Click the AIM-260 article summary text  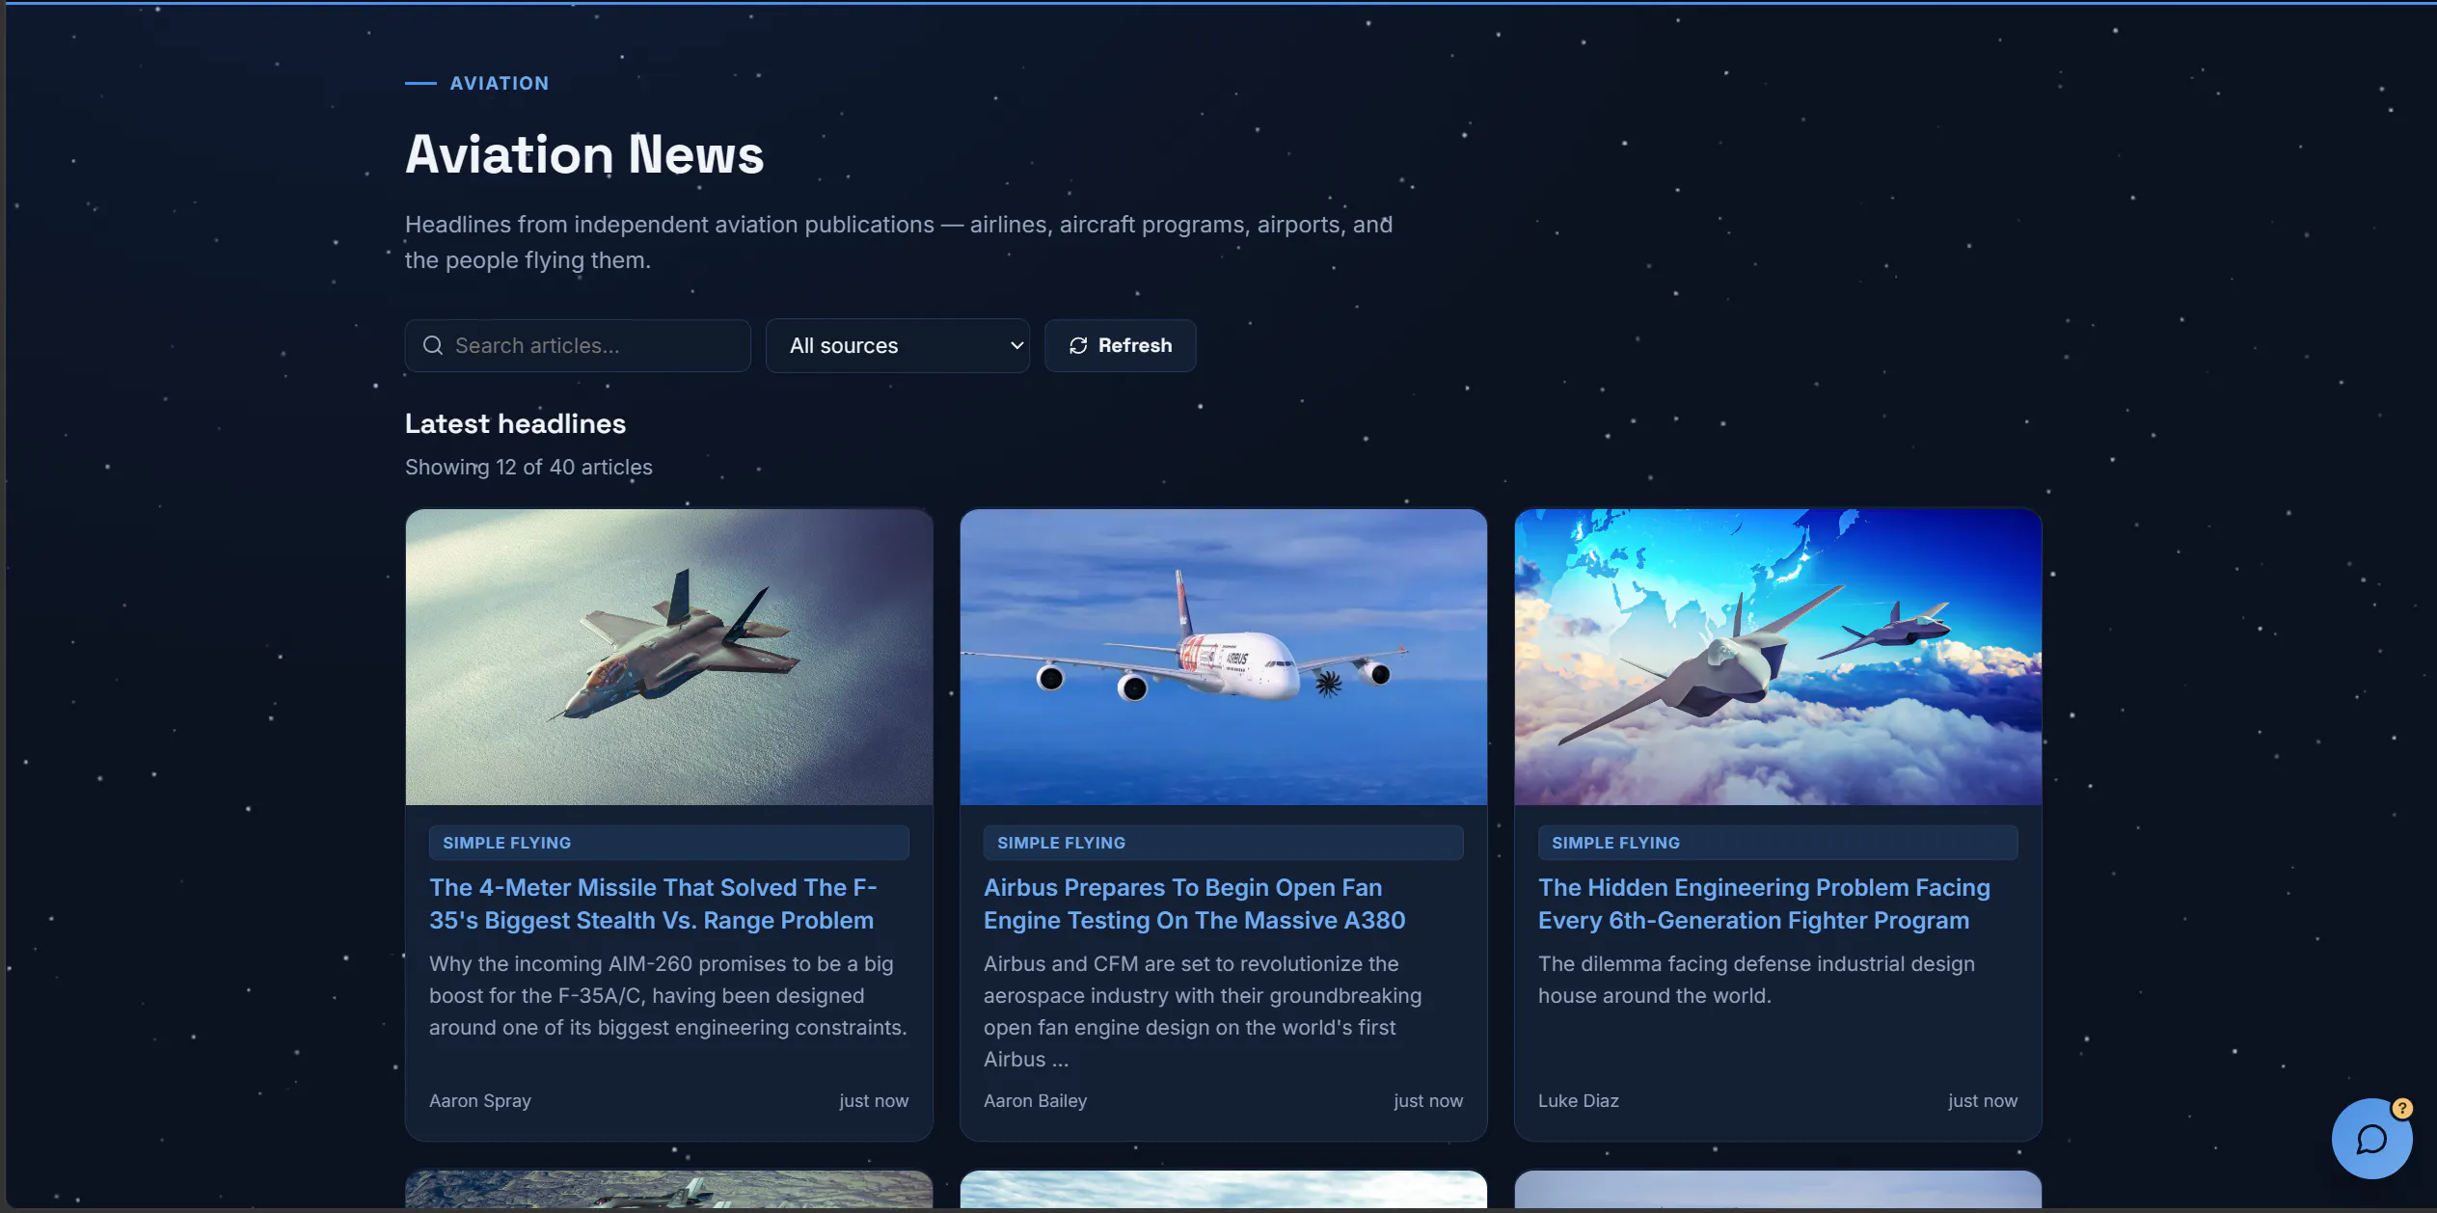[x=668, y=995]
